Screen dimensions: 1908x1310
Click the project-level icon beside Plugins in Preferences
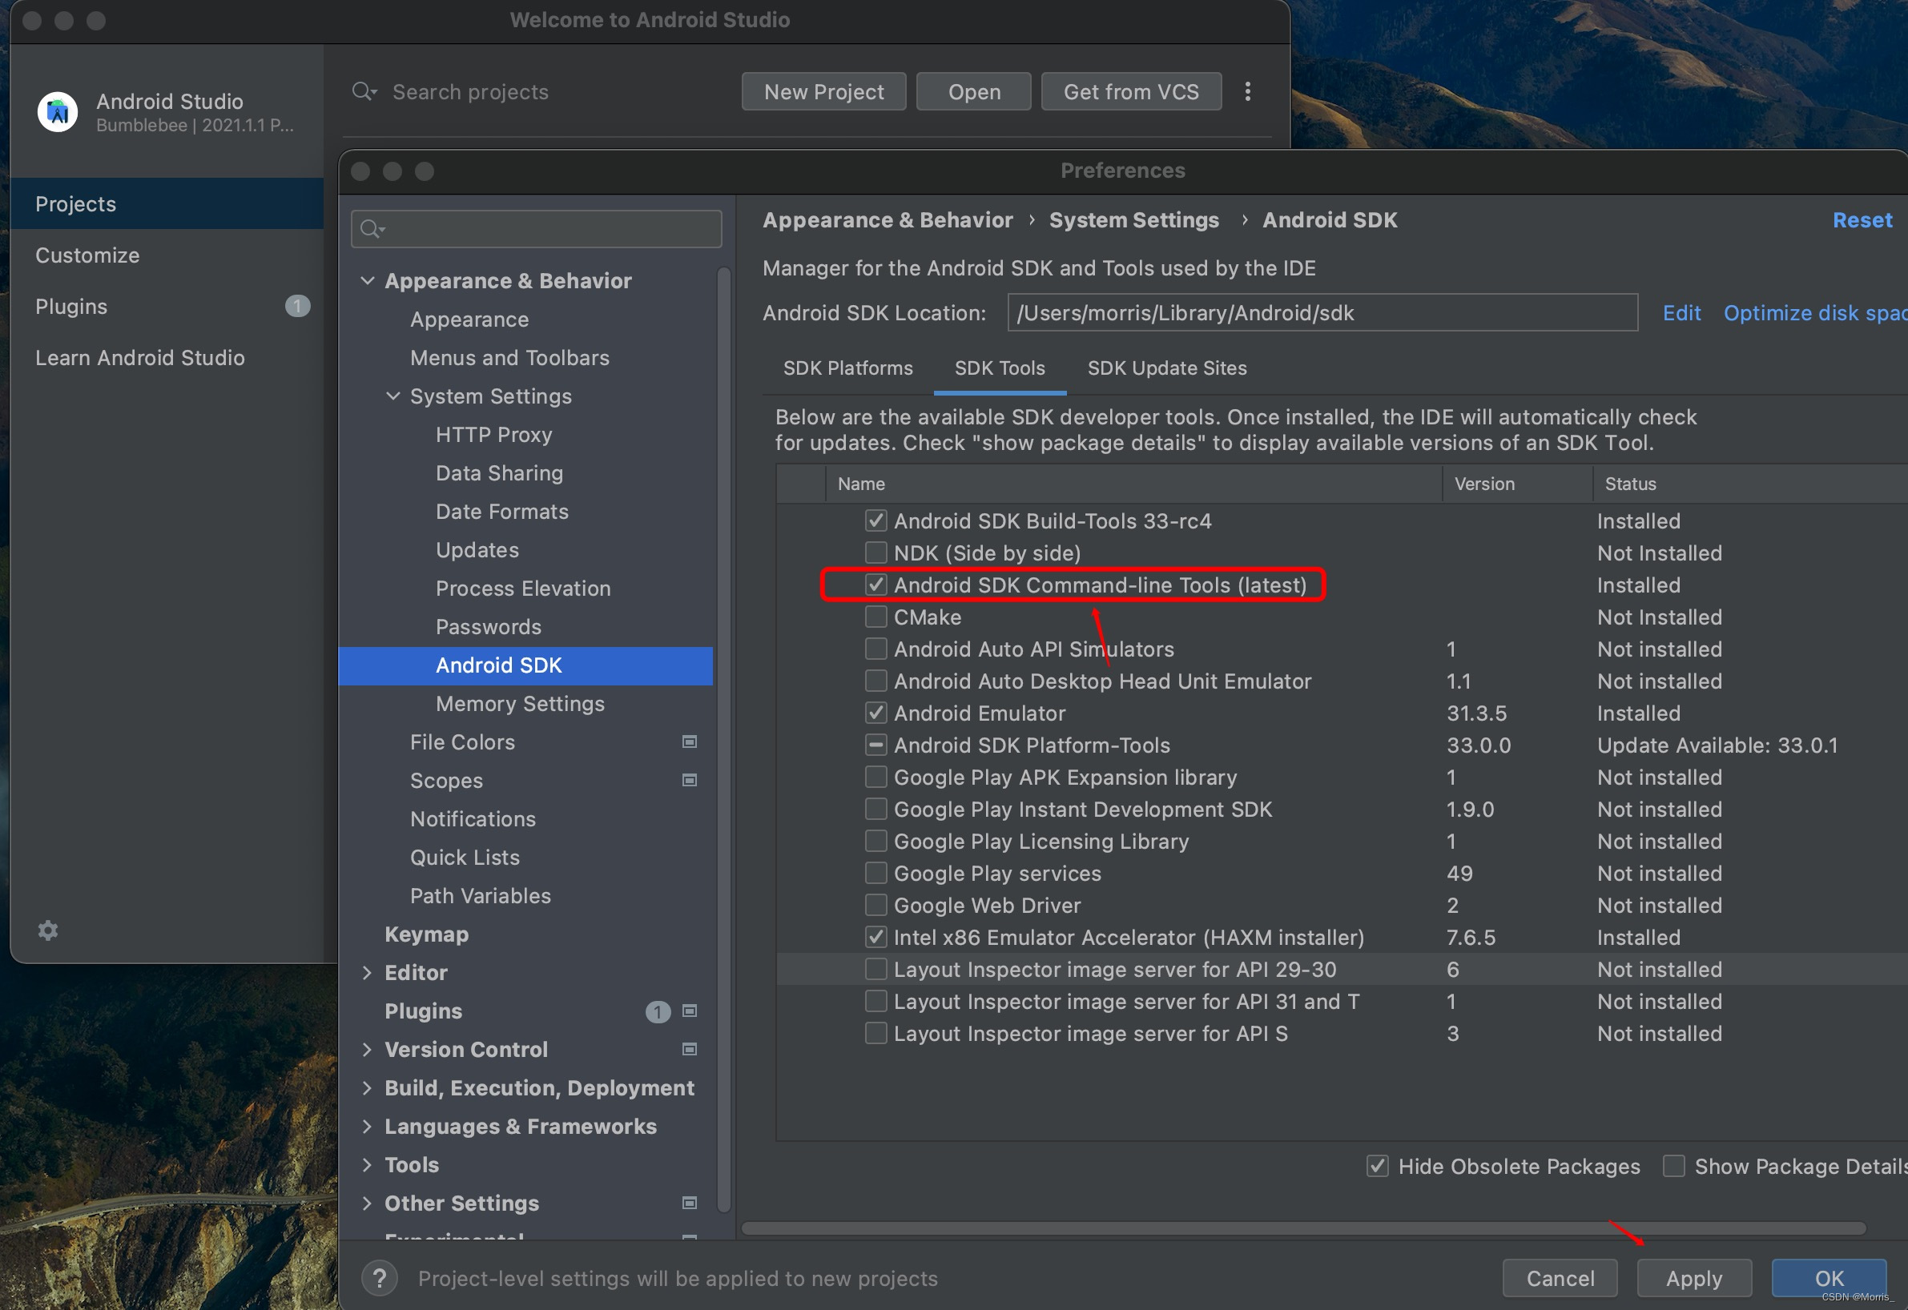(690, 1011)
